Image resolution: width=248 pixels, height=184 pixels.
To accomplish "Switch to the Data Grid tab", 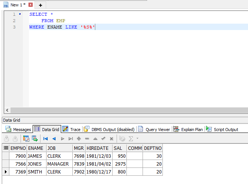I will 47,130.
